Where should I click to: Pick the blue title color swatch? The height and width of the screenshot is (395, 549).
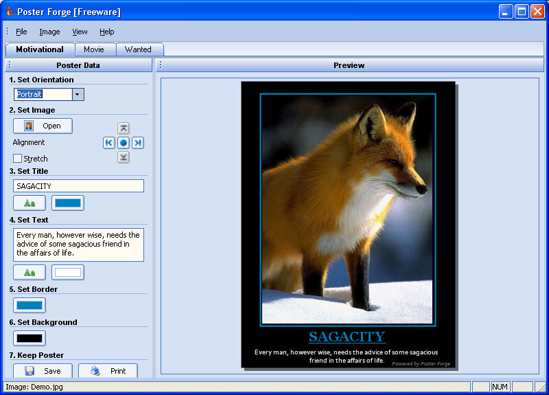[68, 203]
